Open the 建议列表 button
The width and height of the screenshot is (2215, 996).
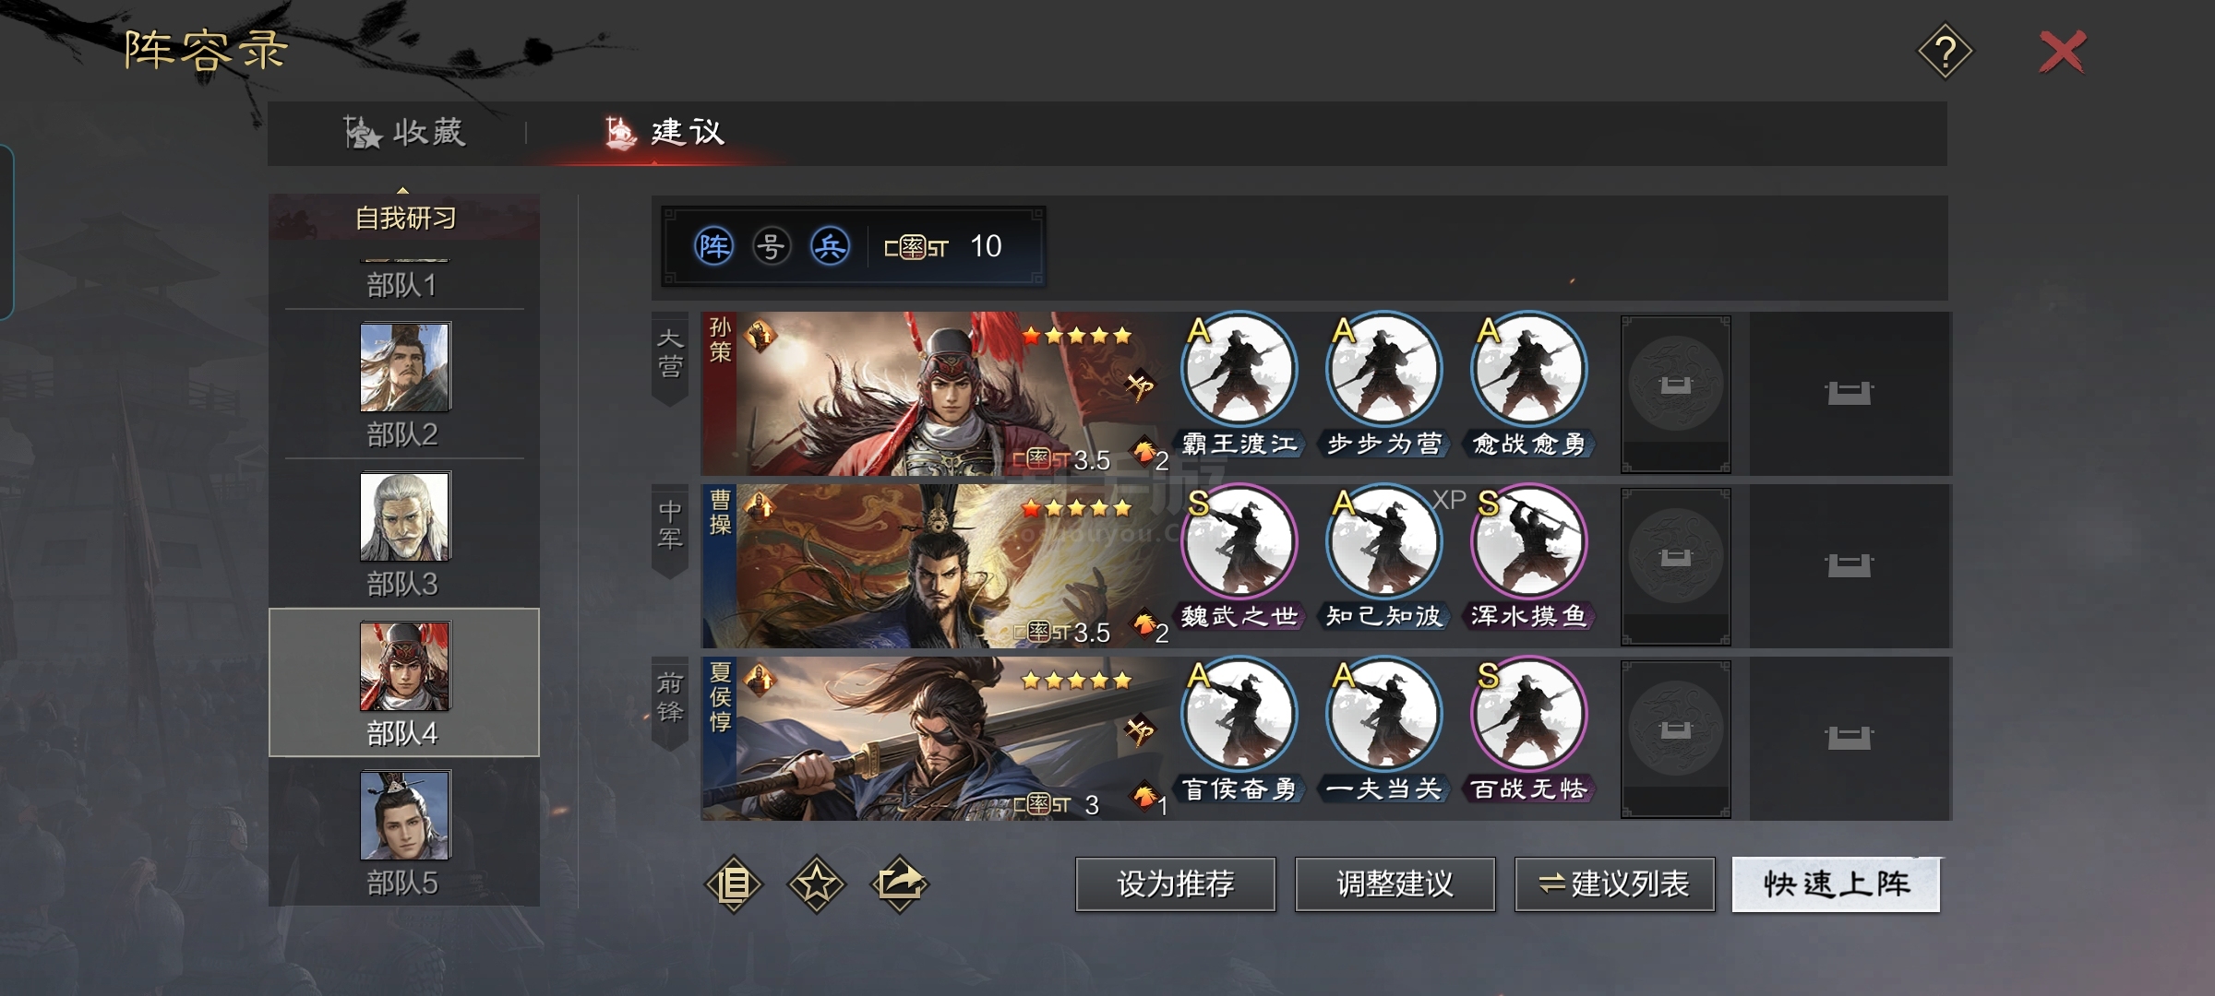pyautogui.click(x=1615, y=884)
